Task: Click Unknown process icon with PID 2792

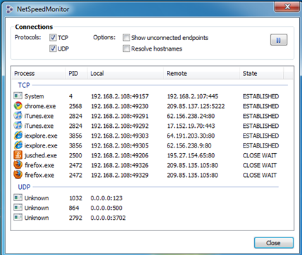Action: [x=18, y=217]
